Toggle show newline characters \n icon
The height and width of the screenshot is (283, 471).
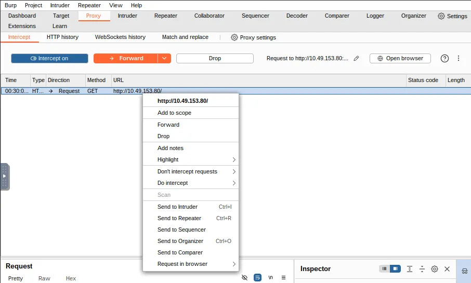point(271,278)
